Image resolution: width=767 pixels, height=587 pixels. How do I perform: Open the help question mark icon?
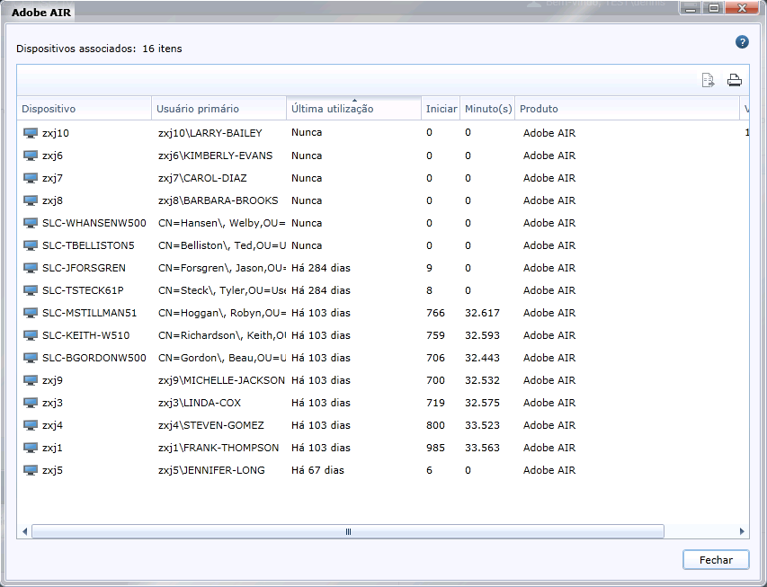[x=742, y=42]
